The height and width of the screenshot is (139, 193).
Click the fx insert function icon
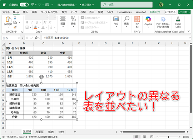tap(36, 38)
